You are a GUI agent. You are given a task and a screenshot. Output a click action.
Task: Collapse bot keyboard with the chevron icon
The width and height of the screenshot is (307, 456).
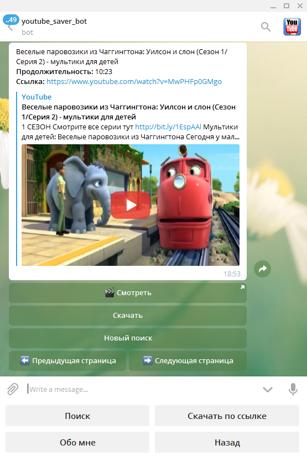pos(267,390)
